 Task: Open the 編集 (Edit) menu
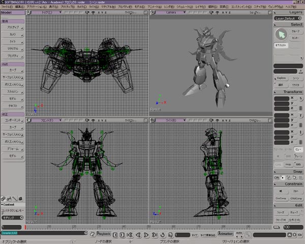point(20,7)
